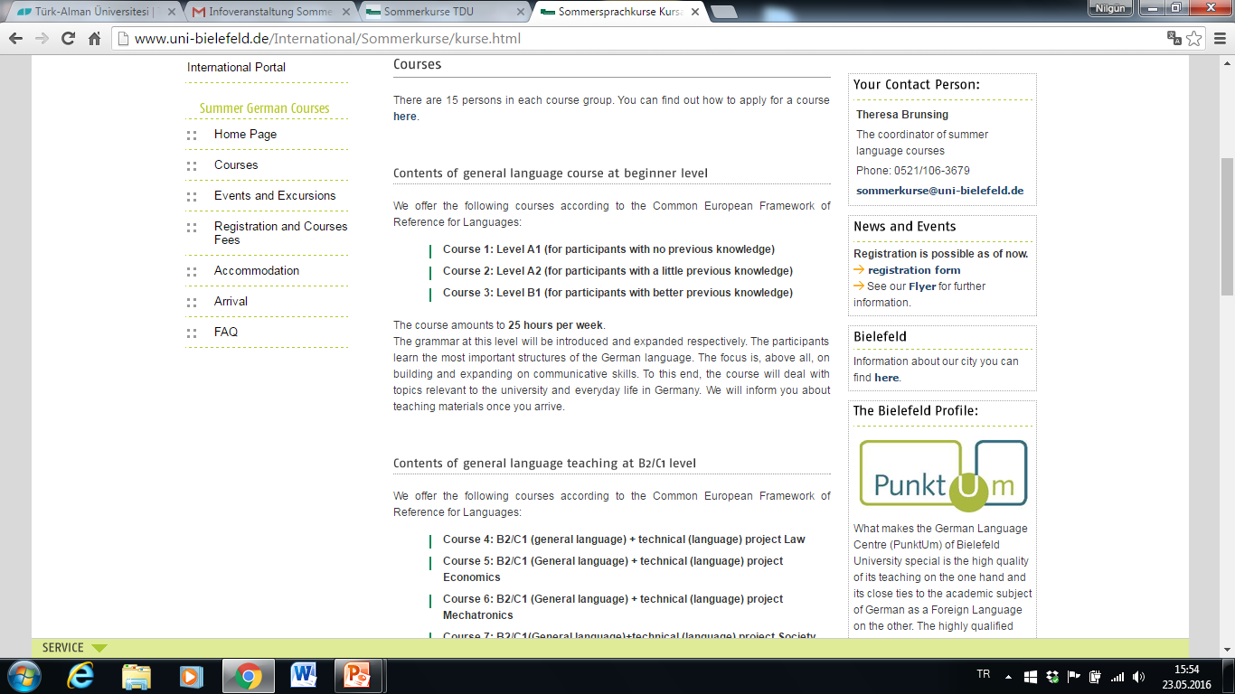1235x694 pixels.
Task: Click 'Phone: 0521/106-3679' text
Action: click(x=913, y=171)
